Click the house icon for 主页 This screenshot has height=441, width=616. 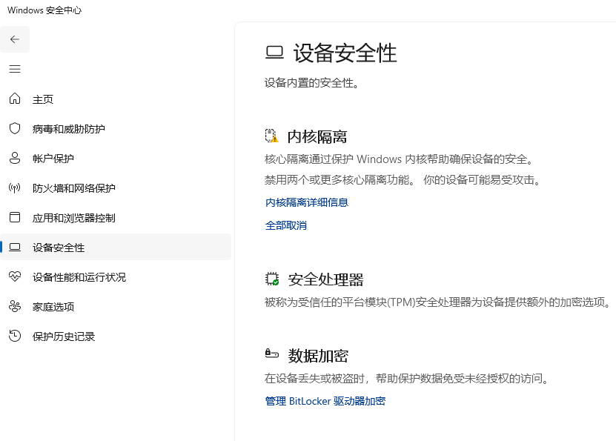pyautogui.click(x=15, y=99)
